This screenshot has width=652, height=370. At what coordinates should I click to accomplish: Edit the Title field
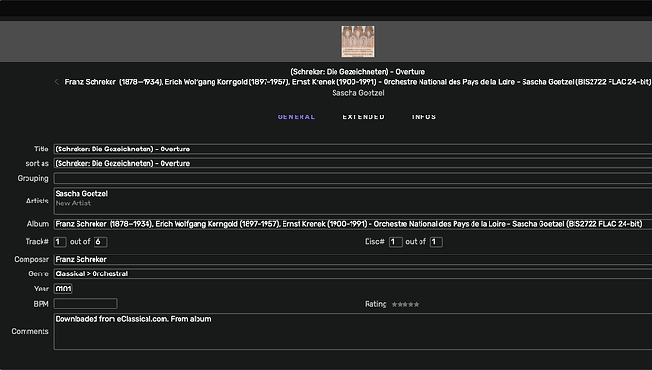coord(352,149)
